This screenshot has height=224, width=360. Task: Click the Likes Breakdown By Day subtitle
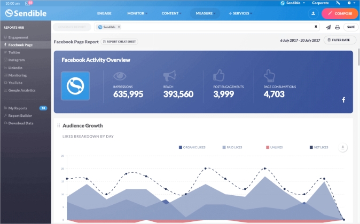pyautogui.click(x=88, y=137)
